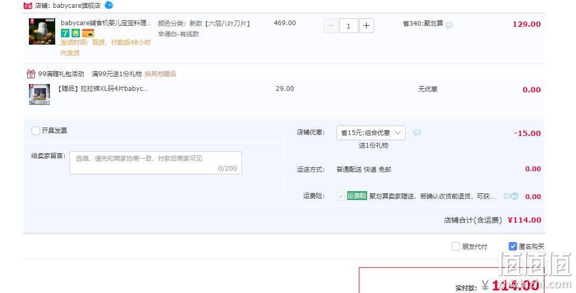576x293 pixels.
Task: Click the 聚划算卖家赠送 insurance description text
Action: point(432,196)
